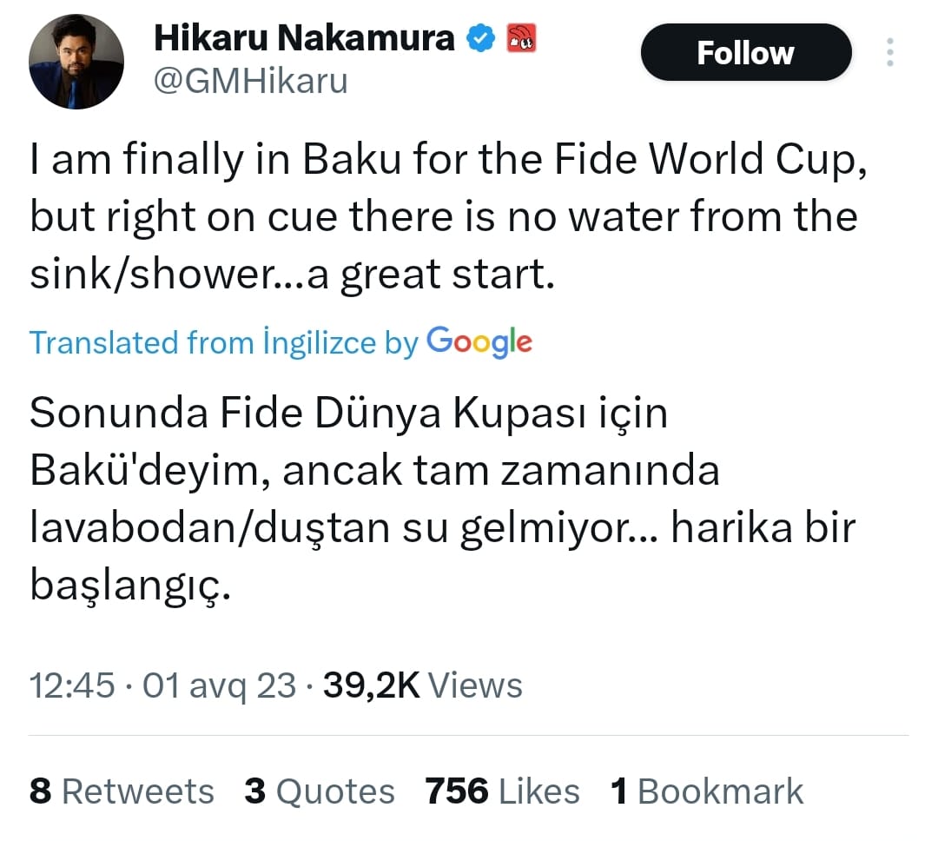Click the 12:45 post timestamp
Image resolution: width=938 pixels, height=841 pixels.
click(x=72, y=685)
